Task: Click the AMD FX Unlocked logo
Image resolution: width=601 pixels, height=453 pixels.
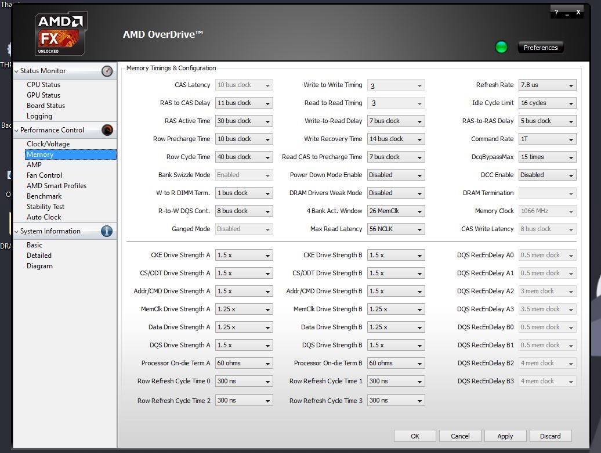Action: [60, 34]
